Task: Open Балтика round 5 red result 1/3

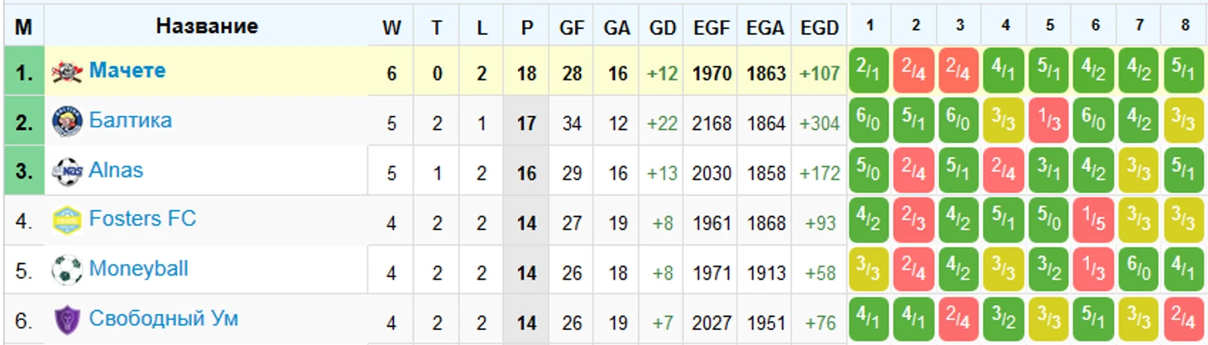Action: click(1049, 120)
